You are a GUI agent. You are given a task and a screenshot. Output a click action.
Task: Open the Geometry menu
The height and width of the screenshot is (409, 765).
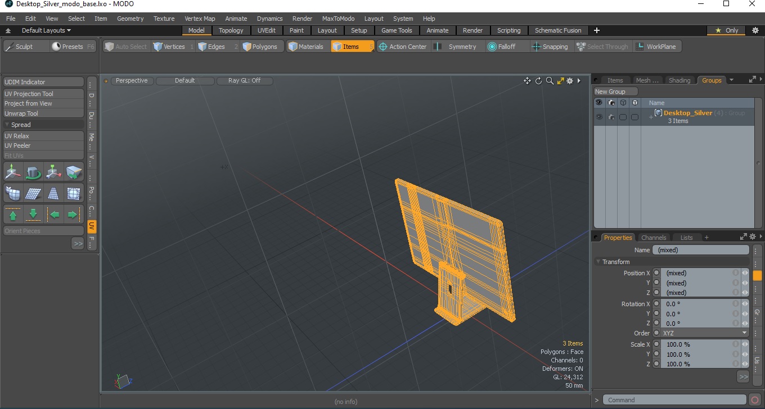130,19
